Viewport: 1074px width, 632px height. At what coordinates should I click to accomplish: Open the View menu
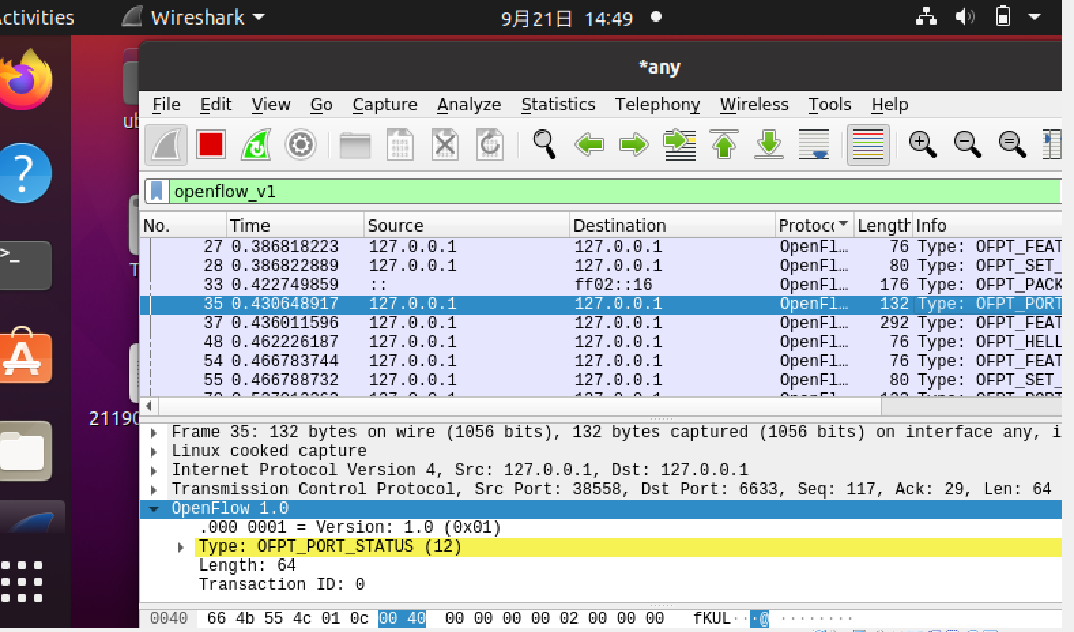[271, 104]
